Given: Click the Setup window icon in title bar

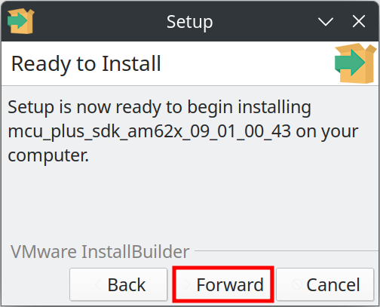Looking at the screenshot, I should 20,21.
